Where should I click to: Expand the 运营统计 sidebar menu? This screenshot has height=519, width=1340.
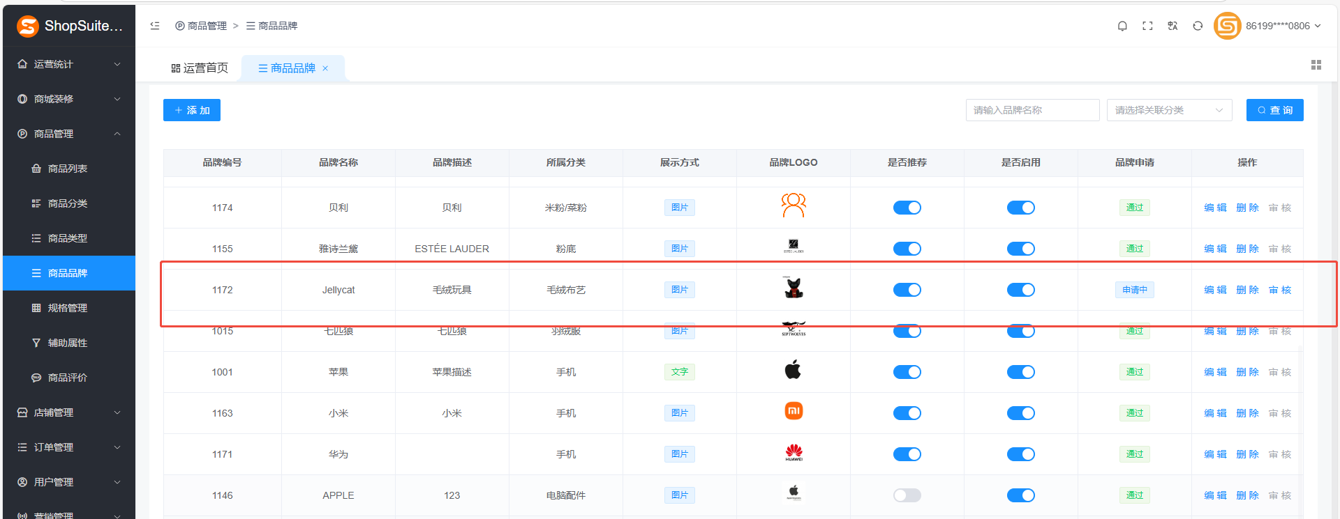[68, 64]
